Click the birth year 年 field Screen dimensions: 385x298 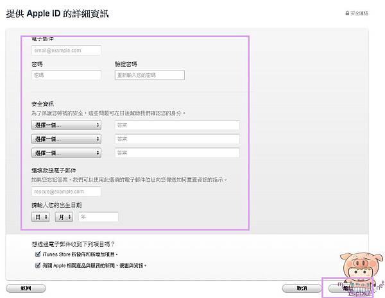pyautogui.click(x=98, y=217)
